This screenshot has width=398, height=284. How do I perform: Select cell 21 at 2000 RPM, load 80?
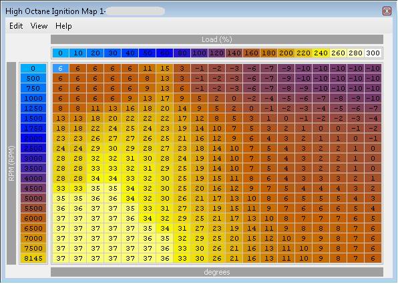(182, 138)
